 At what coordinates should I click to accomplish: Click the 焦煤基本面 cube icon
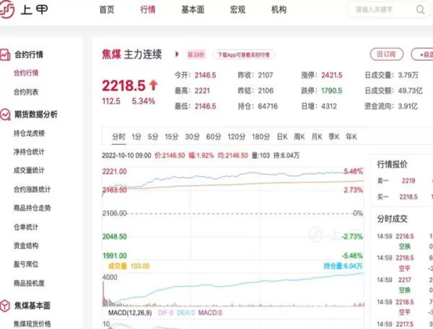[5, 306]
